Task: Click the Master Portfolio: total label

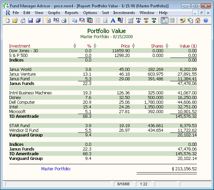Action: [x=56, y=169]
